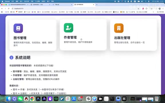
Task: Open Terminal from the dock
Action: tap(112, 99)
